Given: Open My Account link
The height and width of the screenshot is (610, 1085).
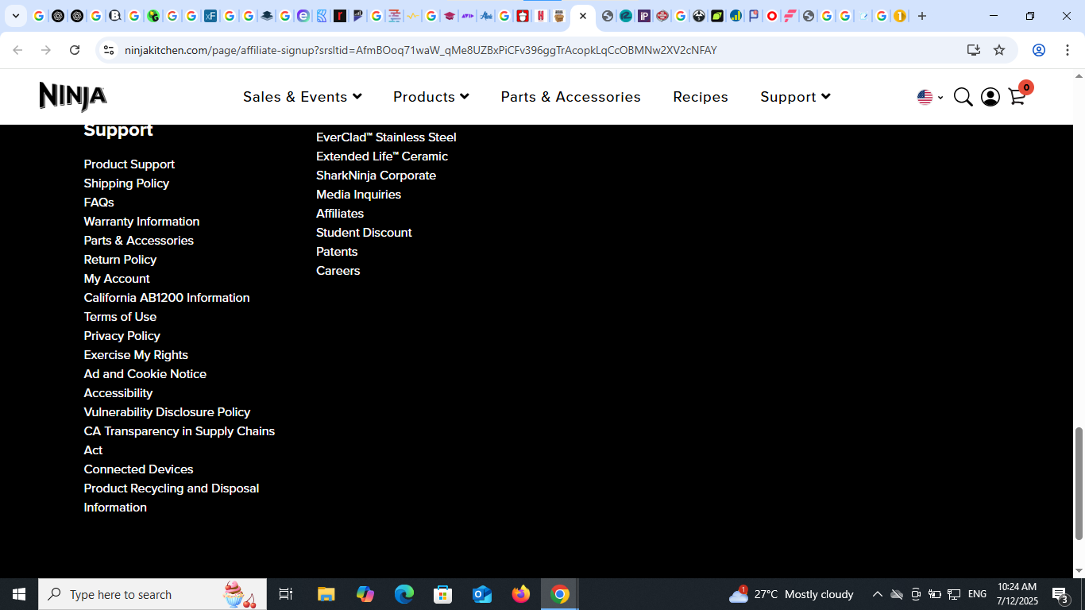Looking at the screenshot, I should click(x=117, y=279).
